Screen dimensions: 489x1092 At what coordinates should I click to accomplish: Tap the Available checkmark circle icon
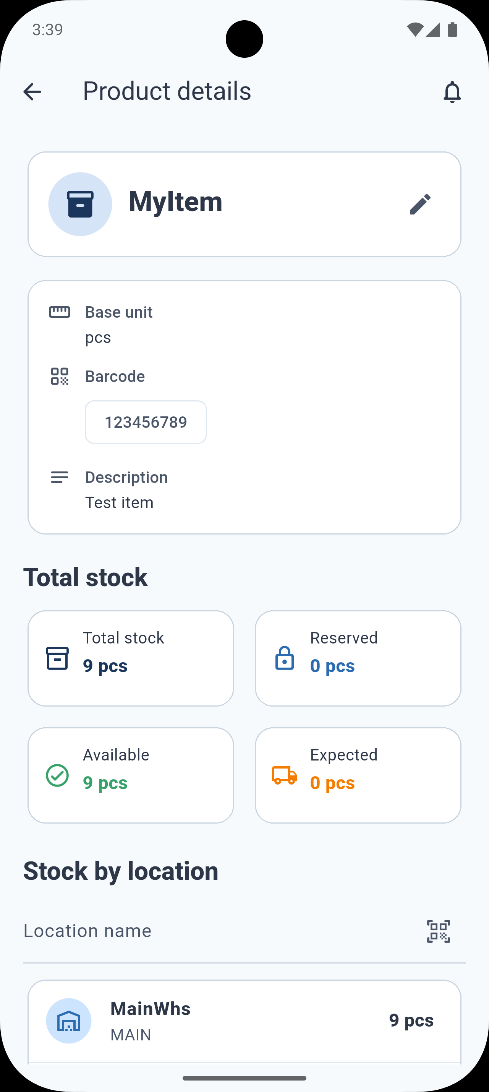click(x=57, y=775)
